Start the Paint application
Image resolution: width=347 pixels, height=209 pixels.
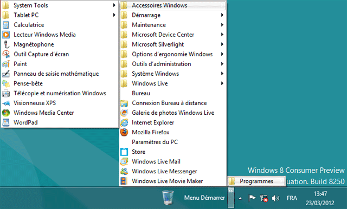(x=60, y=64)
